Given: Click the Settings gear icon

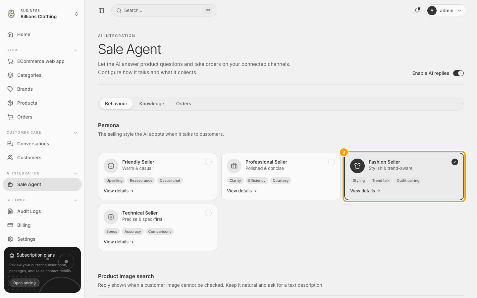Looking at the screenshot, I should [x=10, y=239].
